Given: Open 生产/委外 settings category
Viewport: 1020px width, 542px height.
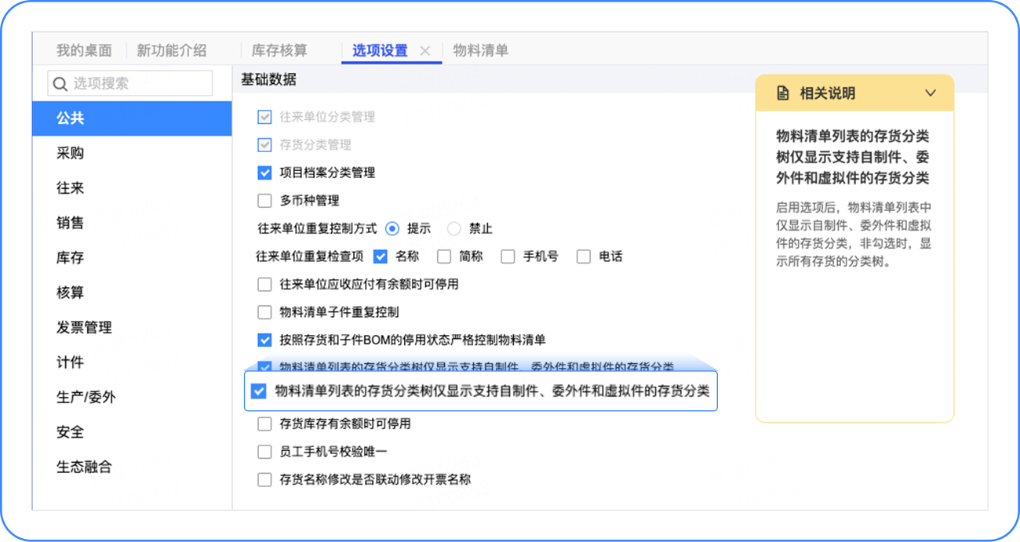Looking at the screenshot, I should tap(132, 397).
